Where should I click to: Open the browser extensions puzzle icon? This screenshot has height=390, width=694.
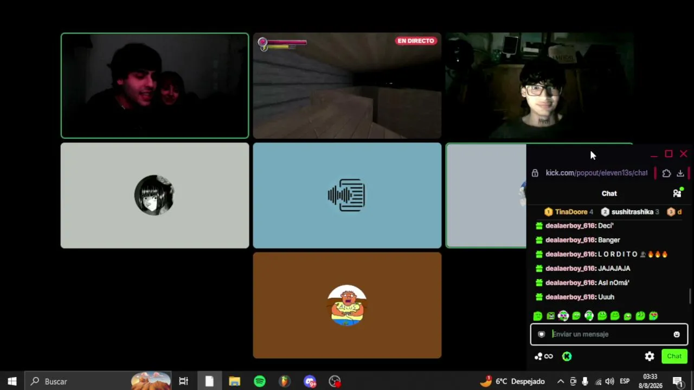point(666,173)
